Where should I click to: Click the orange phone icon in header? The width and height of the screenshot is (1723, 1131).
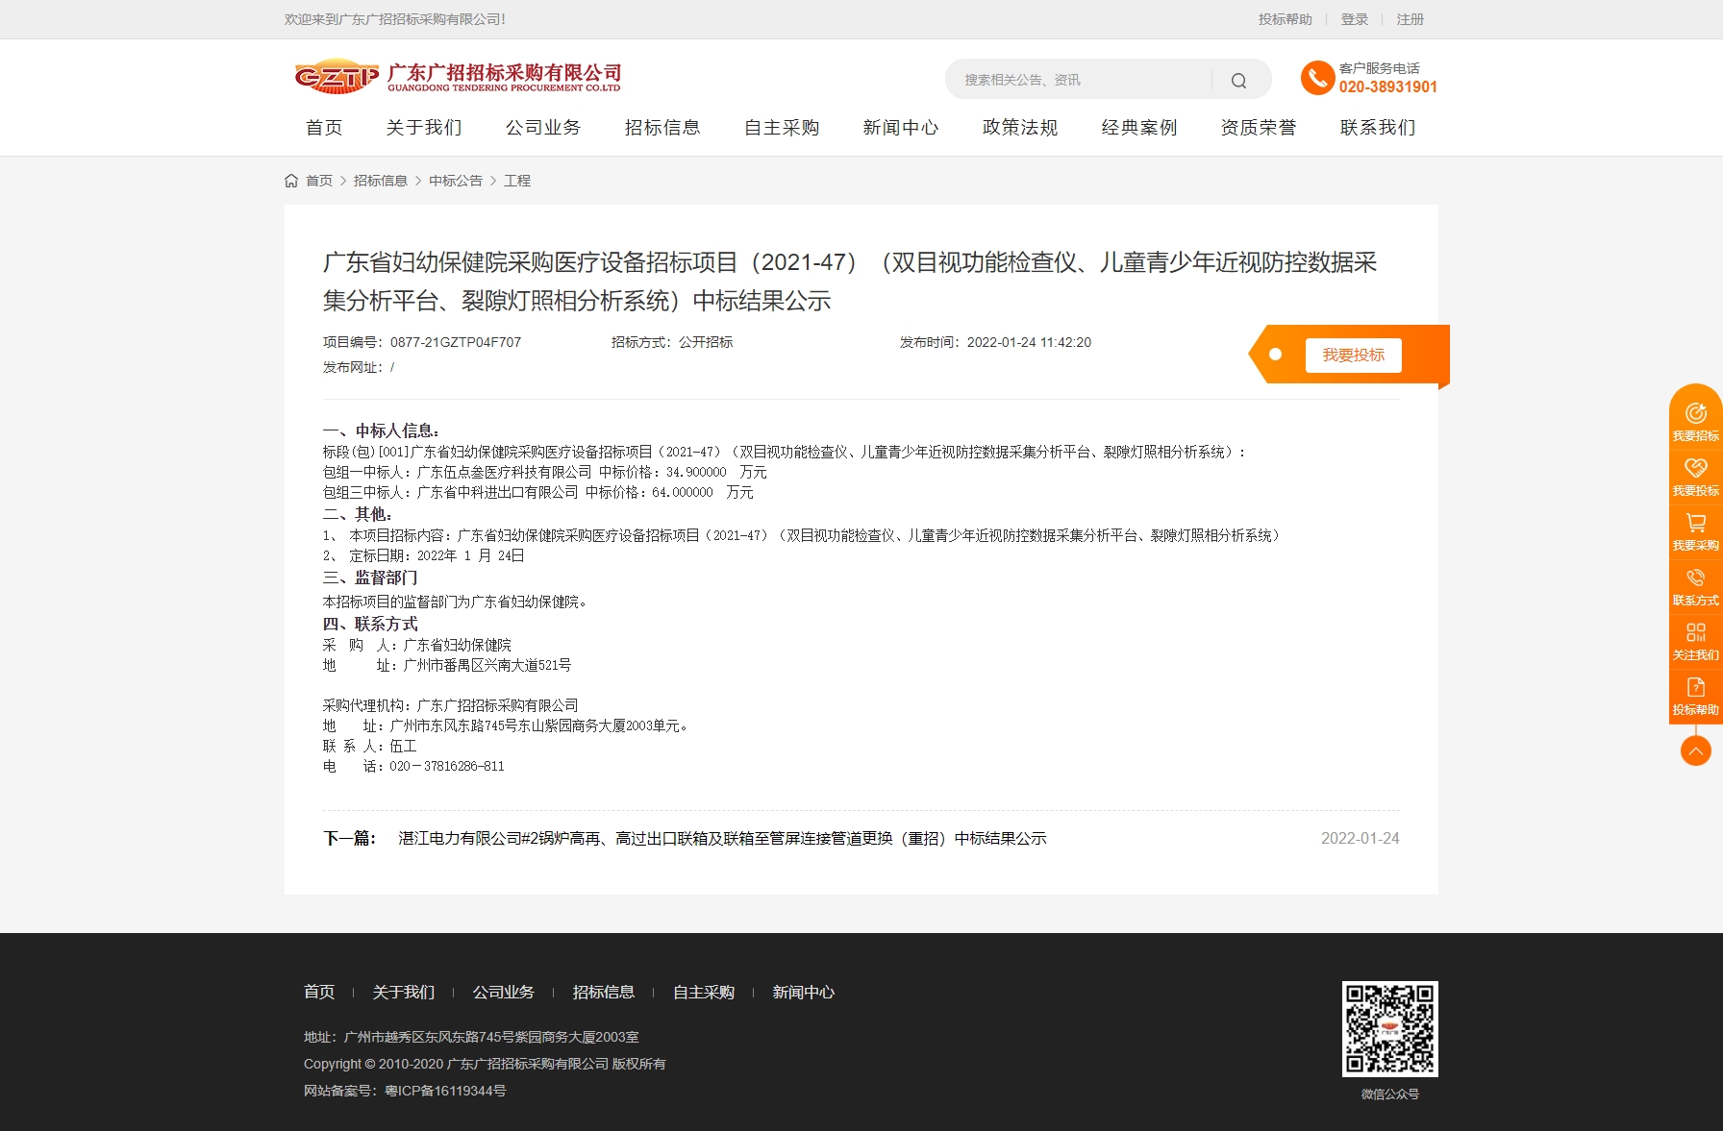[1317, 78]
